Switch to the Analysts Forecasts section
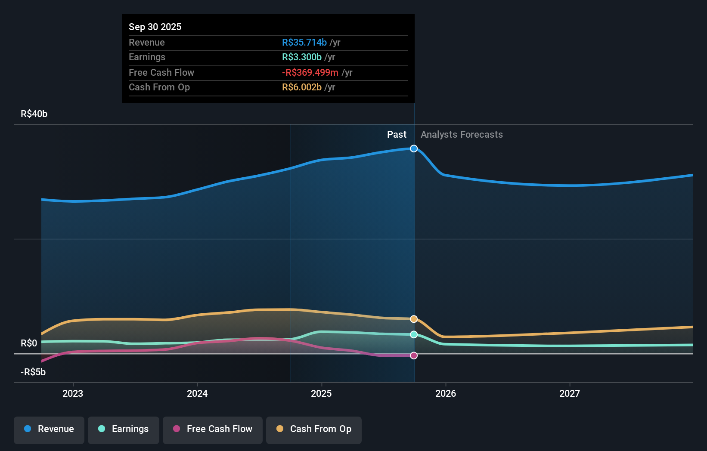707x451 pixels. [x=462, y=135]
